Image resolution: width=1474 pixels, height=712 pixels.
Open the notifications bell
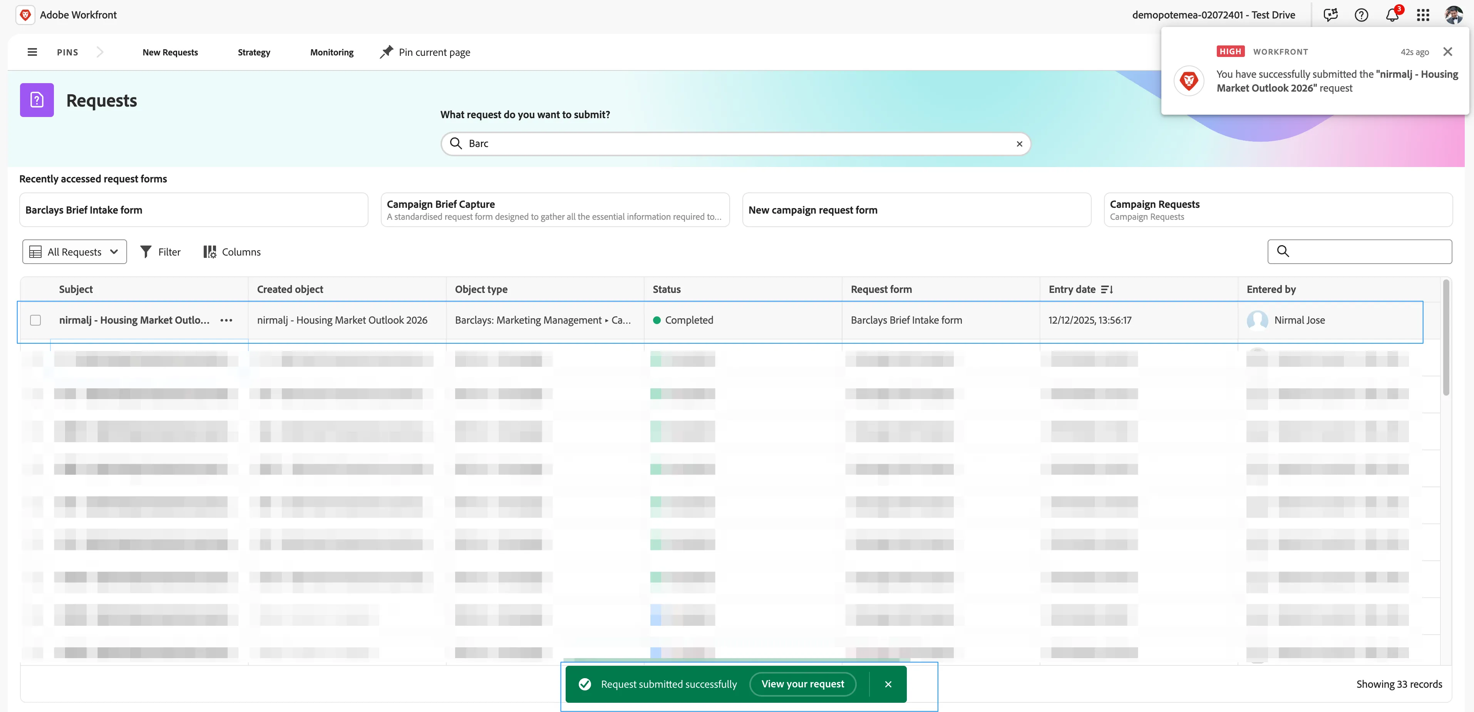point(1392,15)
